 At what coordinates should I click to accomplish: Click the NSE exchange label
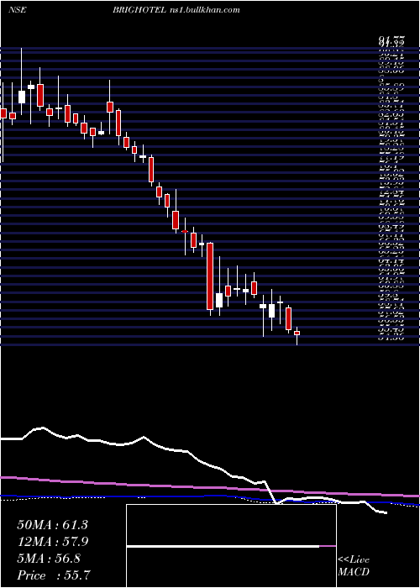coord(17,10)
